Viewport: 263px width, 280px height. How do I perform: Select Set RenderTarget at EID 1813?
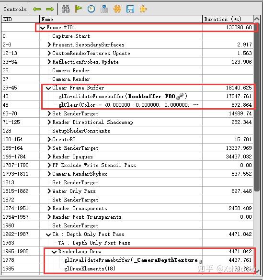[127, 182]
